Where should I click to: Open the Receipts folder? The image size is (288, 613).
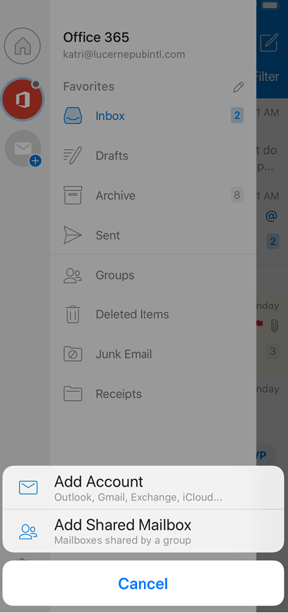153,394
